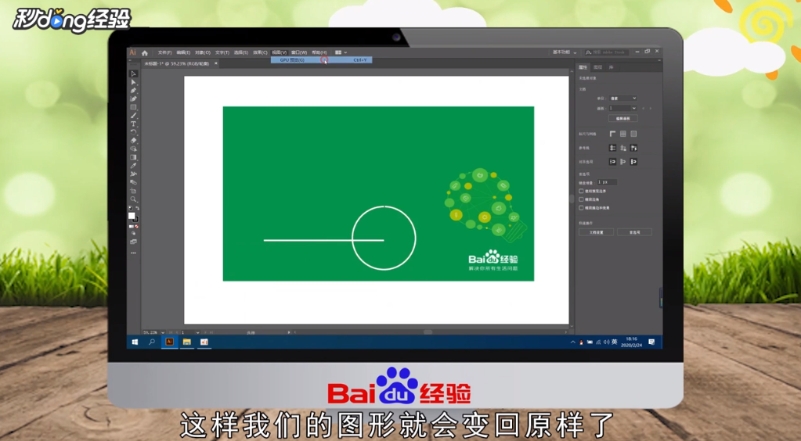
Task: Click the stroke color swatch
Action: [136, 219]
